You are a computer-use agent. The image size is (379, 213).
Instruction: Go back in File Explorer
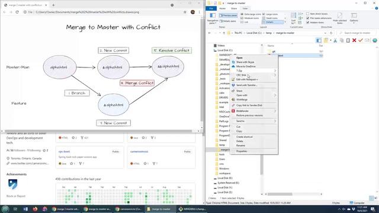click(x=210, y=33)
